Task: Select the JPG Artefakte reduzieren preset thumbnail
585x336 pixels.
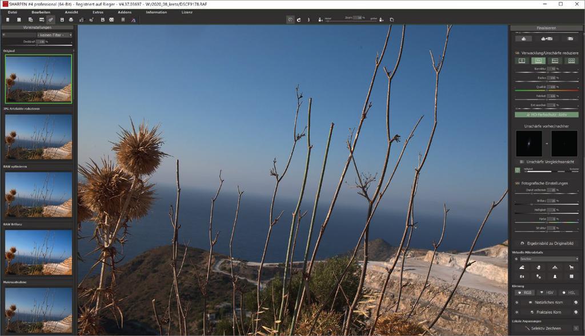Action: 38,137
